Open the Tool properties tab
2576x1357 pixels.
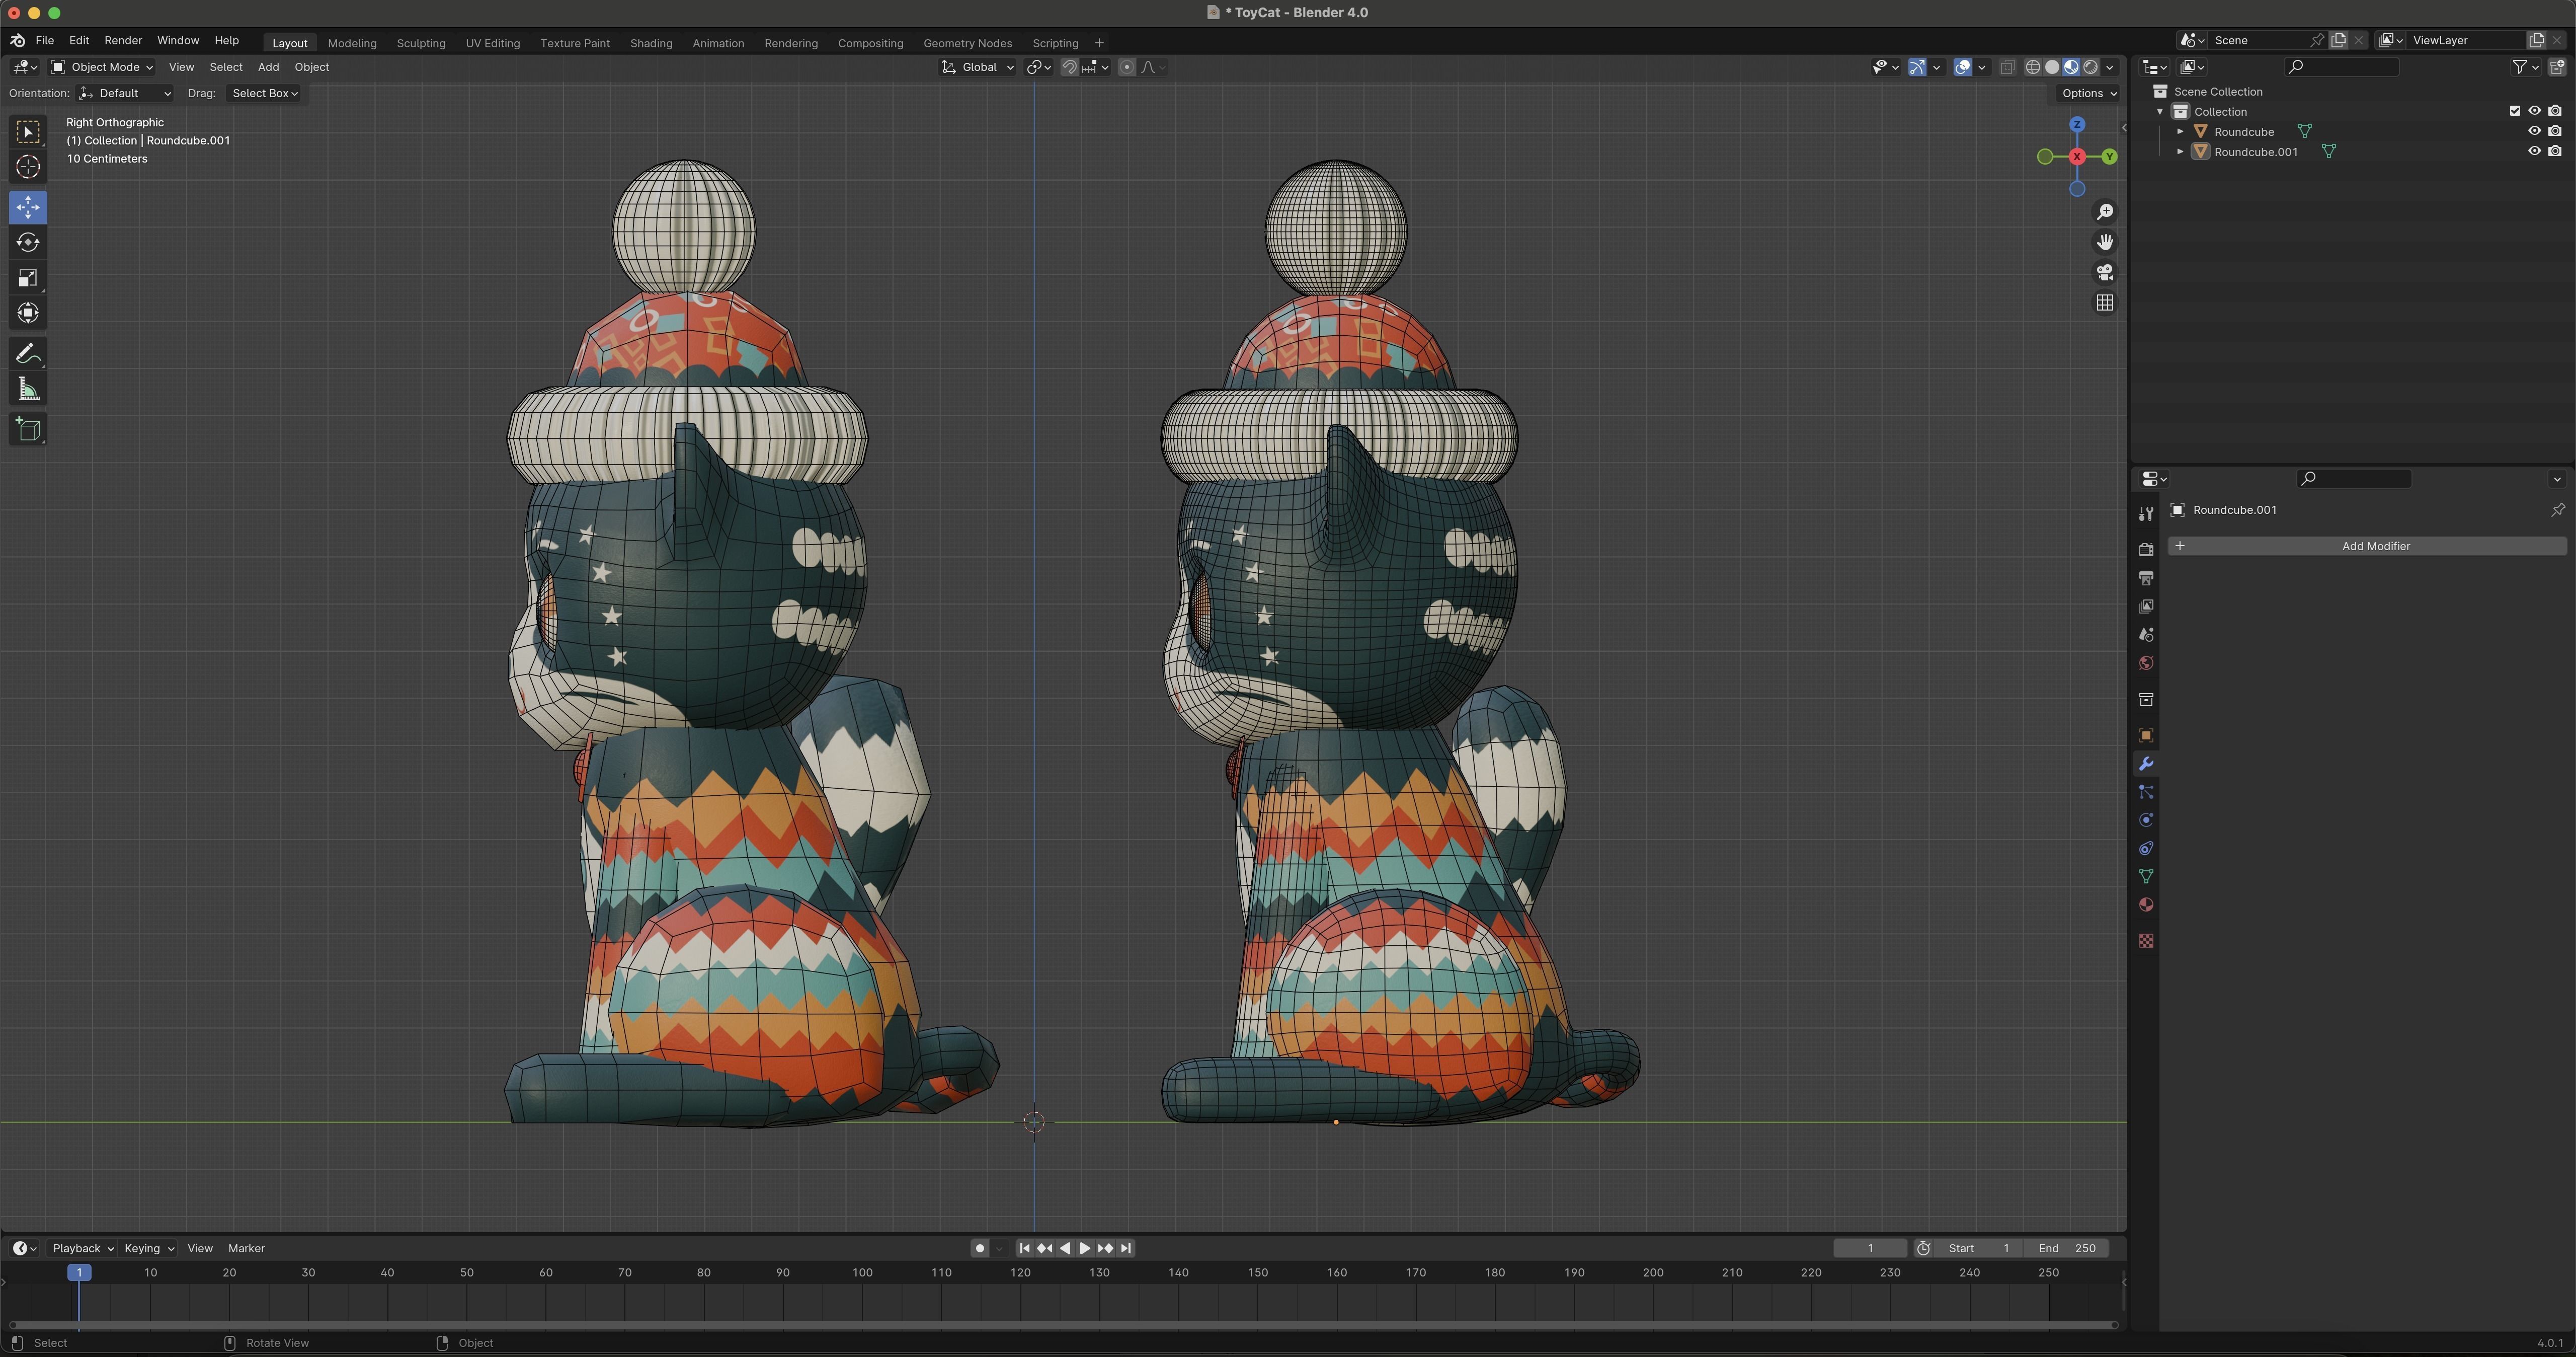pos(2146,513)
